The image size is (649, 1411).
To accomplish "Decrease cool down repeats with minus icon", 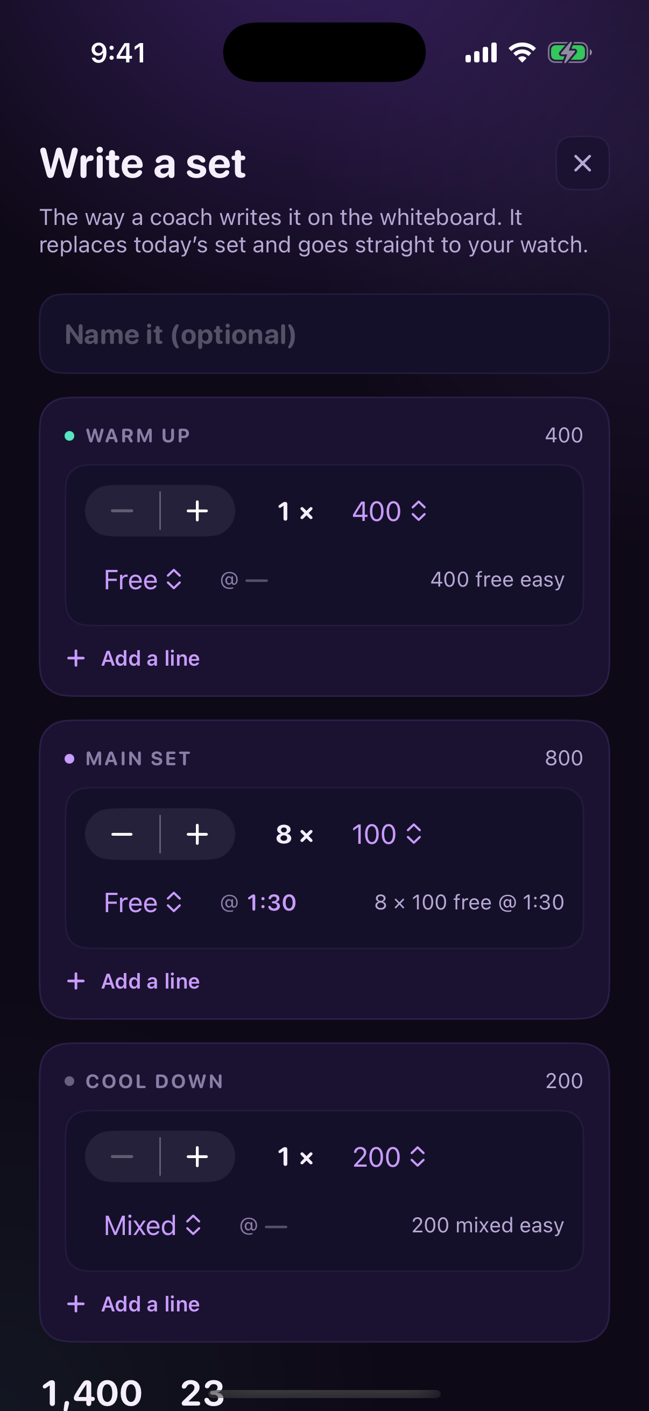I will pyautogui.click(x=122, y=1157).
